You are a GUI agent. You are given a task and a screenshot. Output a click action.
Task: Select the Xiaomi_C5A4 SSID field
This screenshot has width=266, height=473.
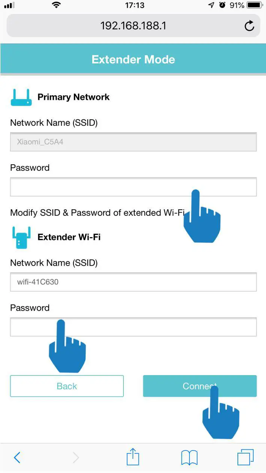click(133, 142)
